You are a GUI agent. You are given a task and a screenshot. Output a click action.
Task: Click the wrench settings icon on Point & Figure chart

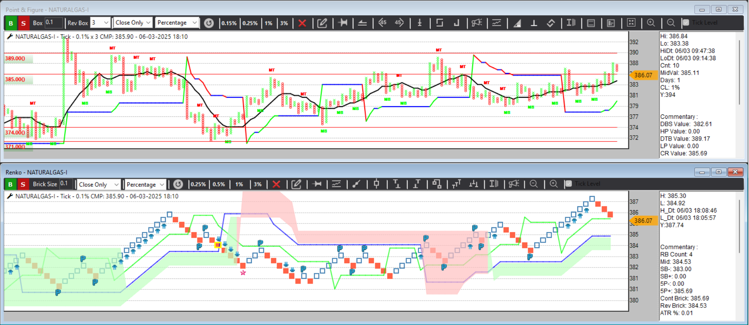(x=10, y=36)
